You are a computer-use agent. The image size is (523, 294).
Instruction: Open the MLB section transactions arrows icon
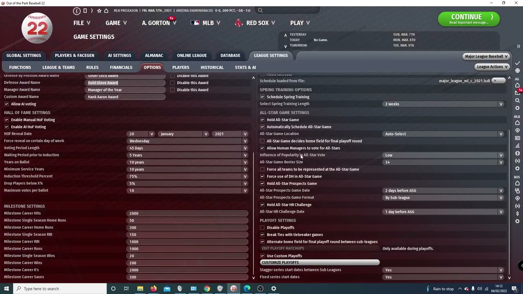[517, 161]
